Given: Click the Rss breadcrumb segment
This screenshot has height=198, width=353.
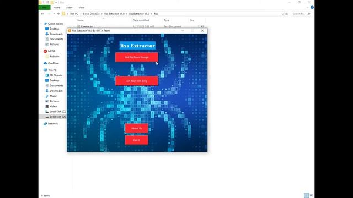Looking at the screenshot, I should [x=156, y=14].
